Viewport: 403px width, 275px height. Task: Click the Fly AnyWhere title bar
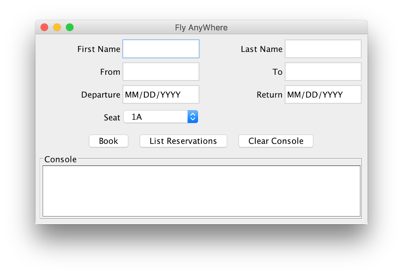click(201, 27)
